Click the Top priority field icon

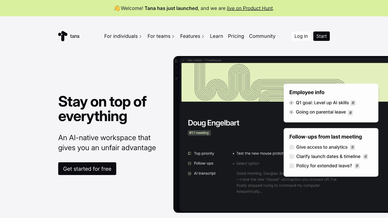189,154
